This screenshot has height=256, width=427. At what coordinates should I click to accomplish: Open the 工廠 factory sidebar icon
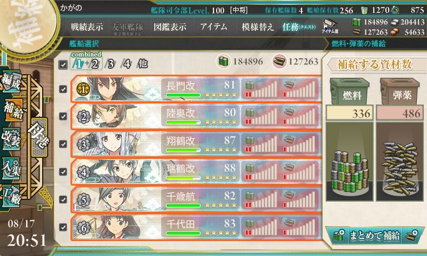11,195
